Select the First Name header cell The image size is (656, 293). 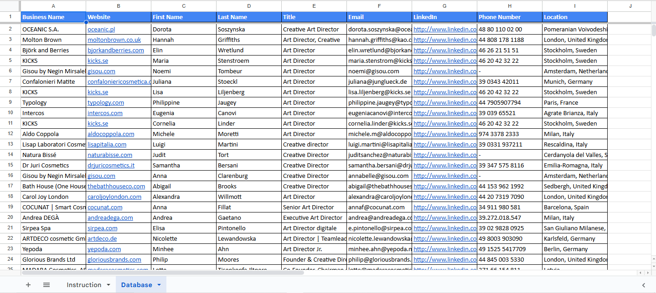184,17
